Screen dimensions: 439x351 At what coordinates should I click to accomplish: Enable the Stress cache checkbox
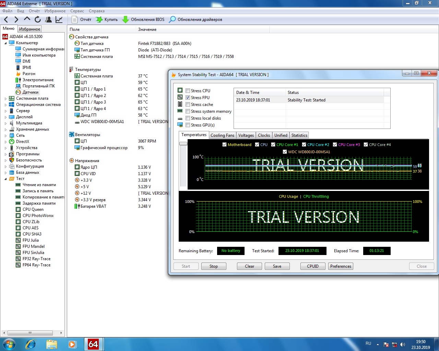pos(188,105)
